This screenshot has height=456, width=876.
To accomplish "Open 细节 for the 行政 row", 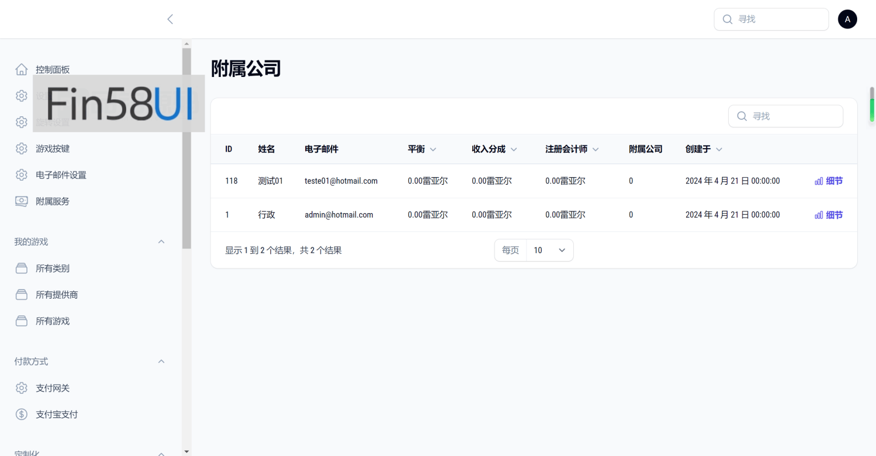I will point(829,215).
